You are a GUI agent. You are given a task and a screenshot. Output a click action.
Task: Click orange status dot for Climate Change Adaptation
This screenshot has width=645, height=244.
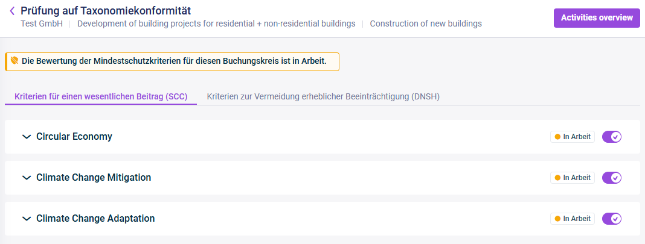[557, 219]
